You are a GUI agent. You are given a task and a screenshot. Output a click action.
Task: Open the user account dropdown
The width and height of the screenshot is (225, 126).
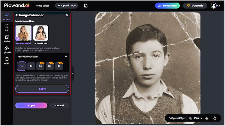coord(215,6)
